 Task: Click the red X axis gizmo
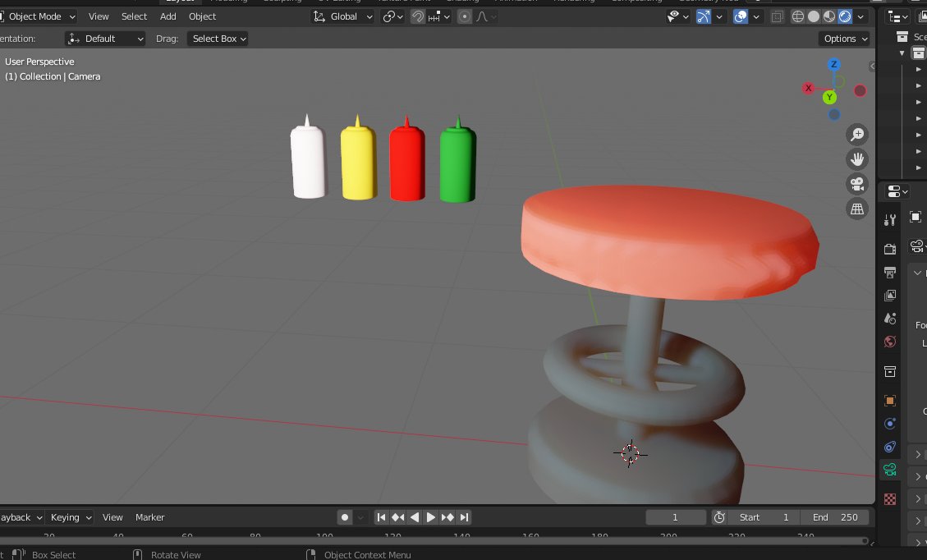tap(808, 88)
